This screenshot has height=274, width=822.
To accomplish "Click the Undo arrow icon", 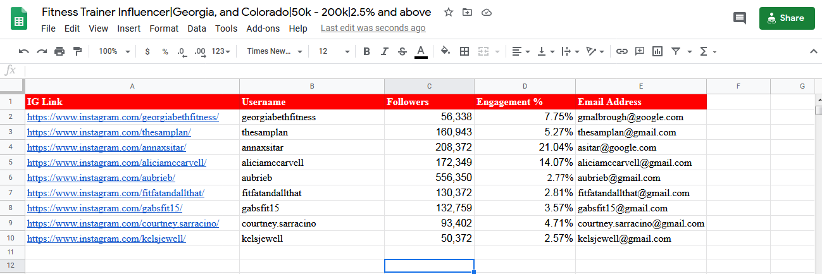I will pyautogui.click(x=24, y=51).
